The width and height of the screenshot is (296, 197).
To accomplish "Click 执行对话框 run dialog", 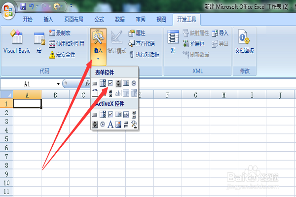I will coord(145,55).
